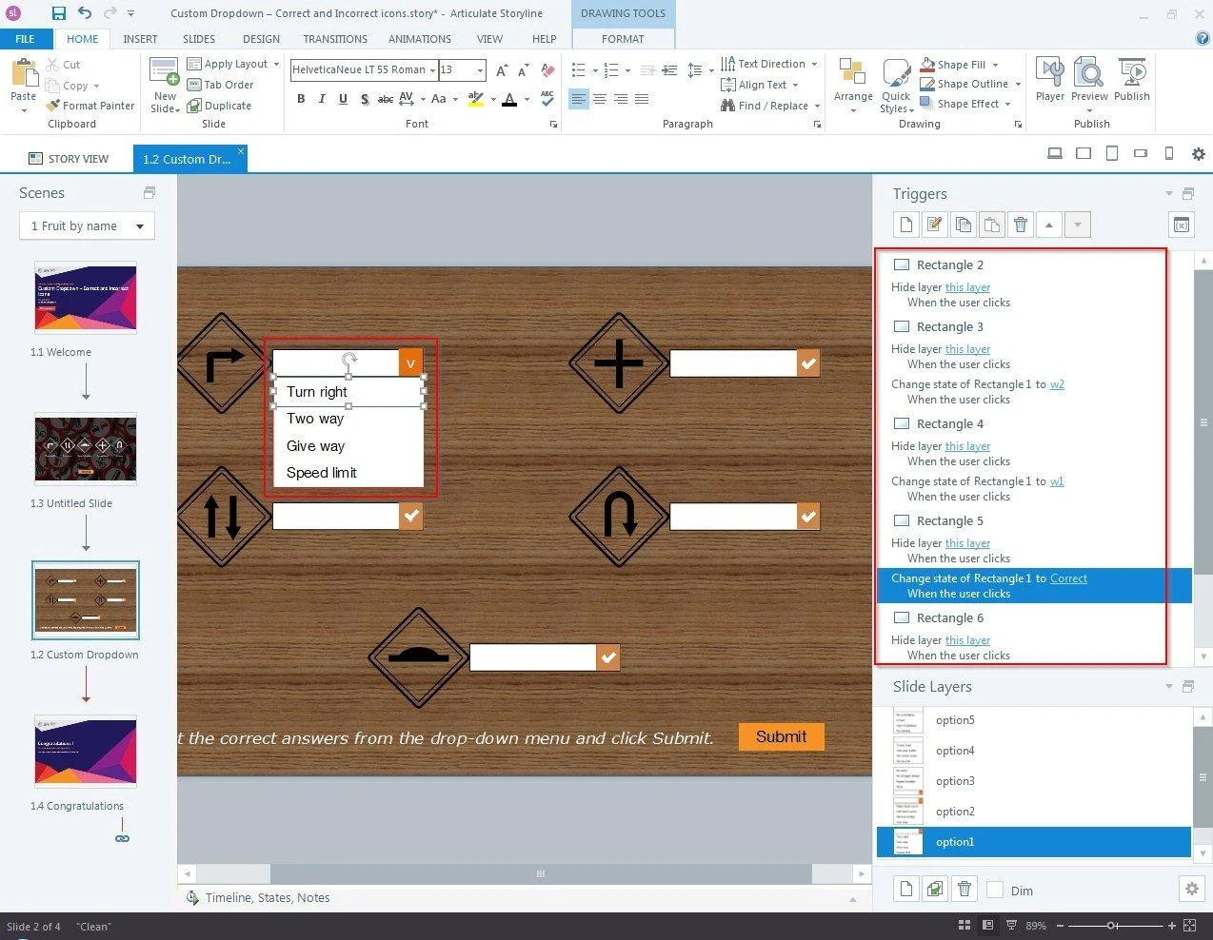Align text right

[621, 99]
